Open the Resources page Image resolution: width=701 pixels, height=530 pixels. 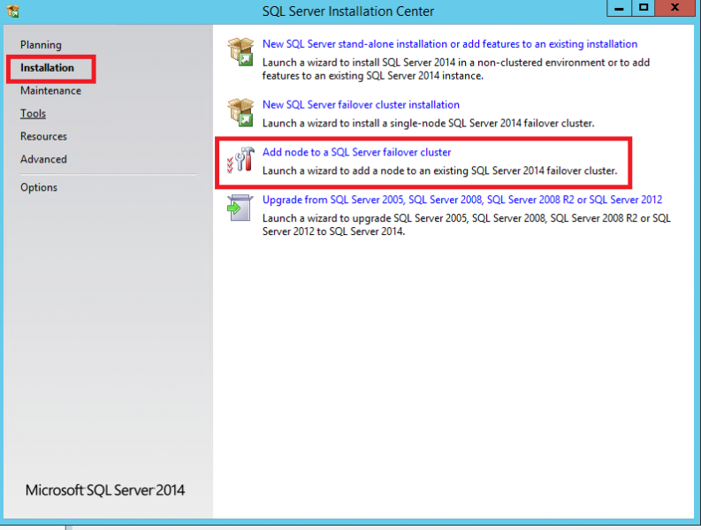[x=43, y=137]
